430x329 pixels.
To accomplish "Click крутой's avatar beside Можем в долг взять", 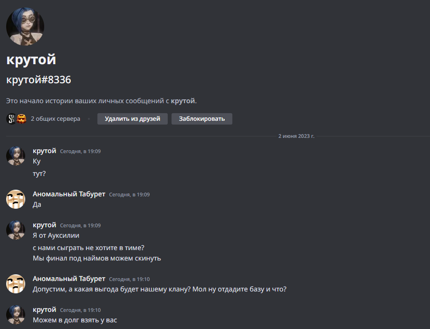I will point(16,315).
